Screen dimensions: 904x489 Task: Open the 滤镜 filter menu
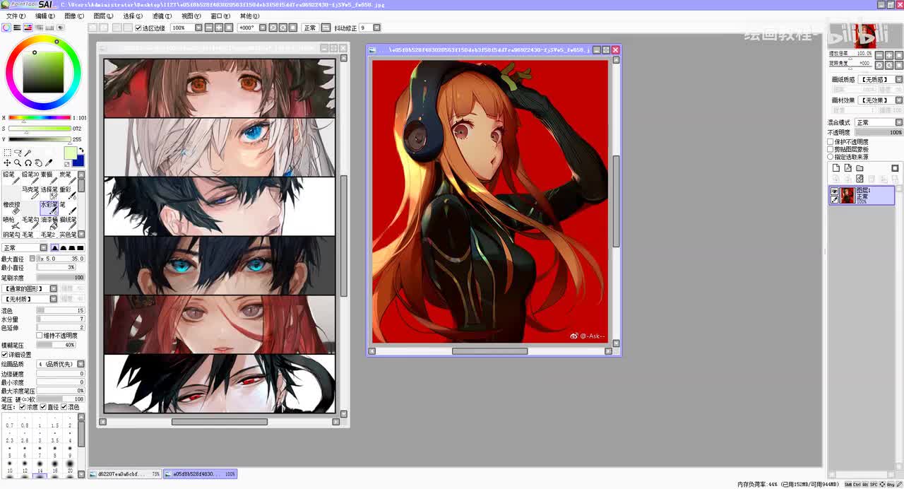tap(162, 16)
